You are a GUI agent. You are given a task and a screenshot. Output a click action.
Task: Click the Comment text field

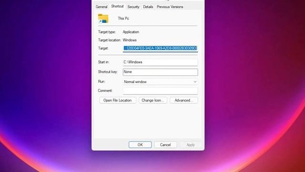(160, 91)
